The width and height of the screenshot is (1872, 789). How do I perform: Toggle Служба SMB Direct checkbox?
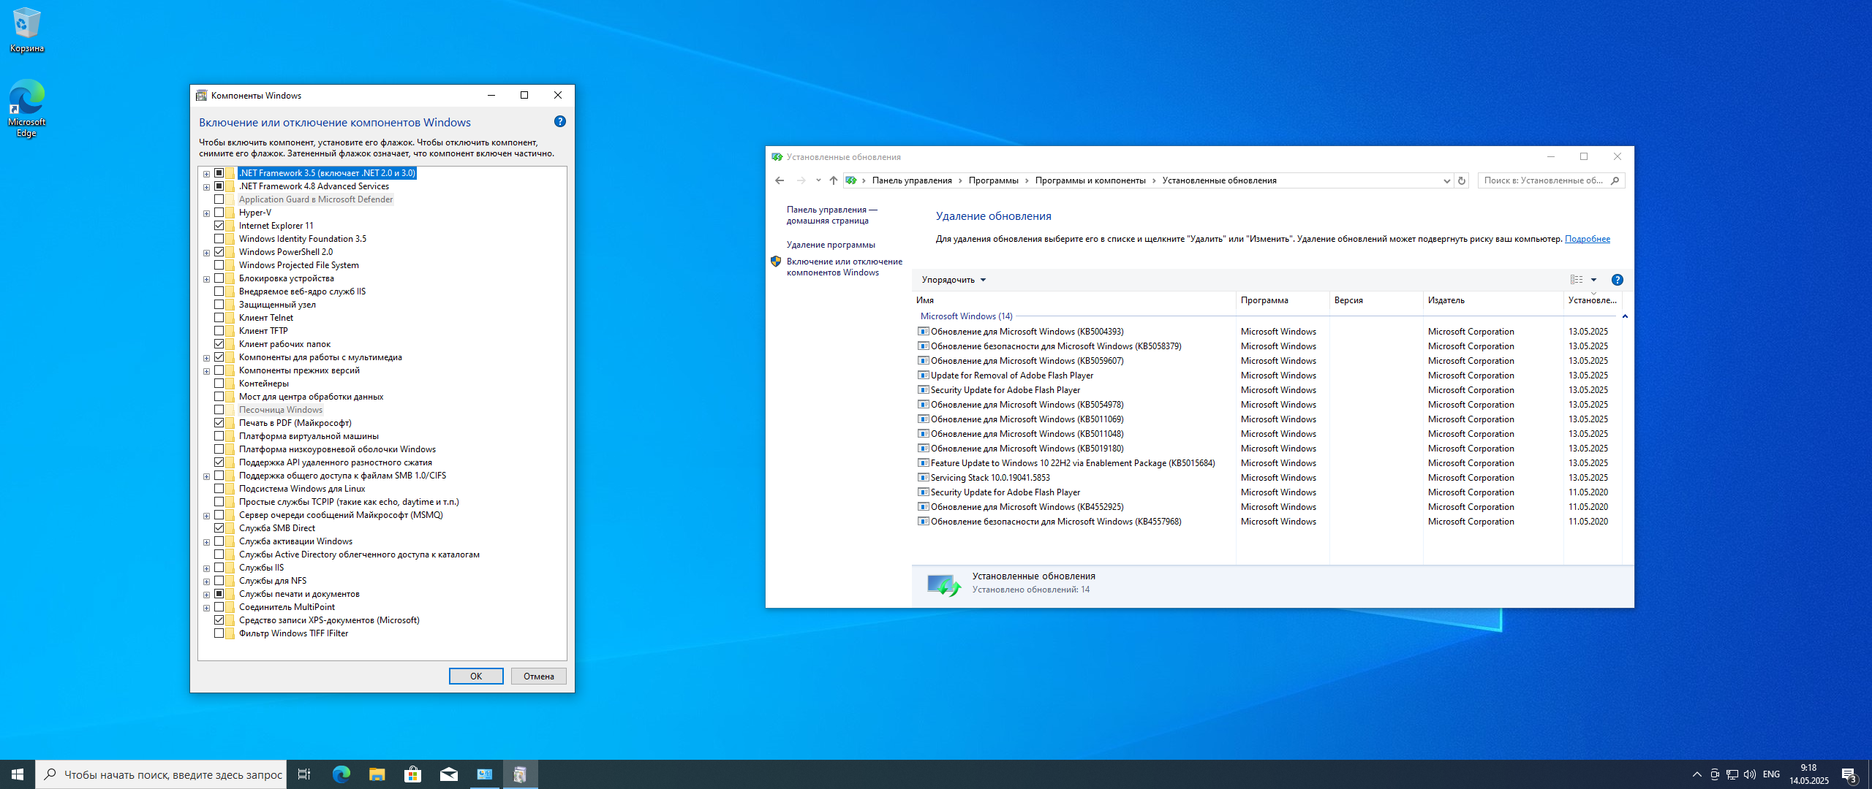pos(219,528)
